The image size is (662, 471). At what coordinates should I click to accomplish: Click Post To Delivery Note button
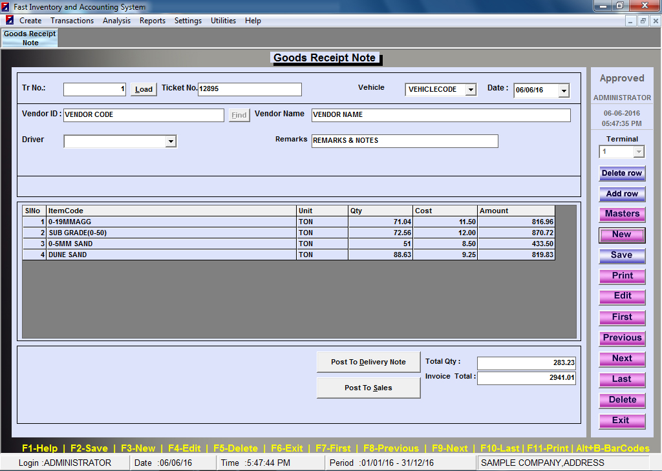coord(368,362)
